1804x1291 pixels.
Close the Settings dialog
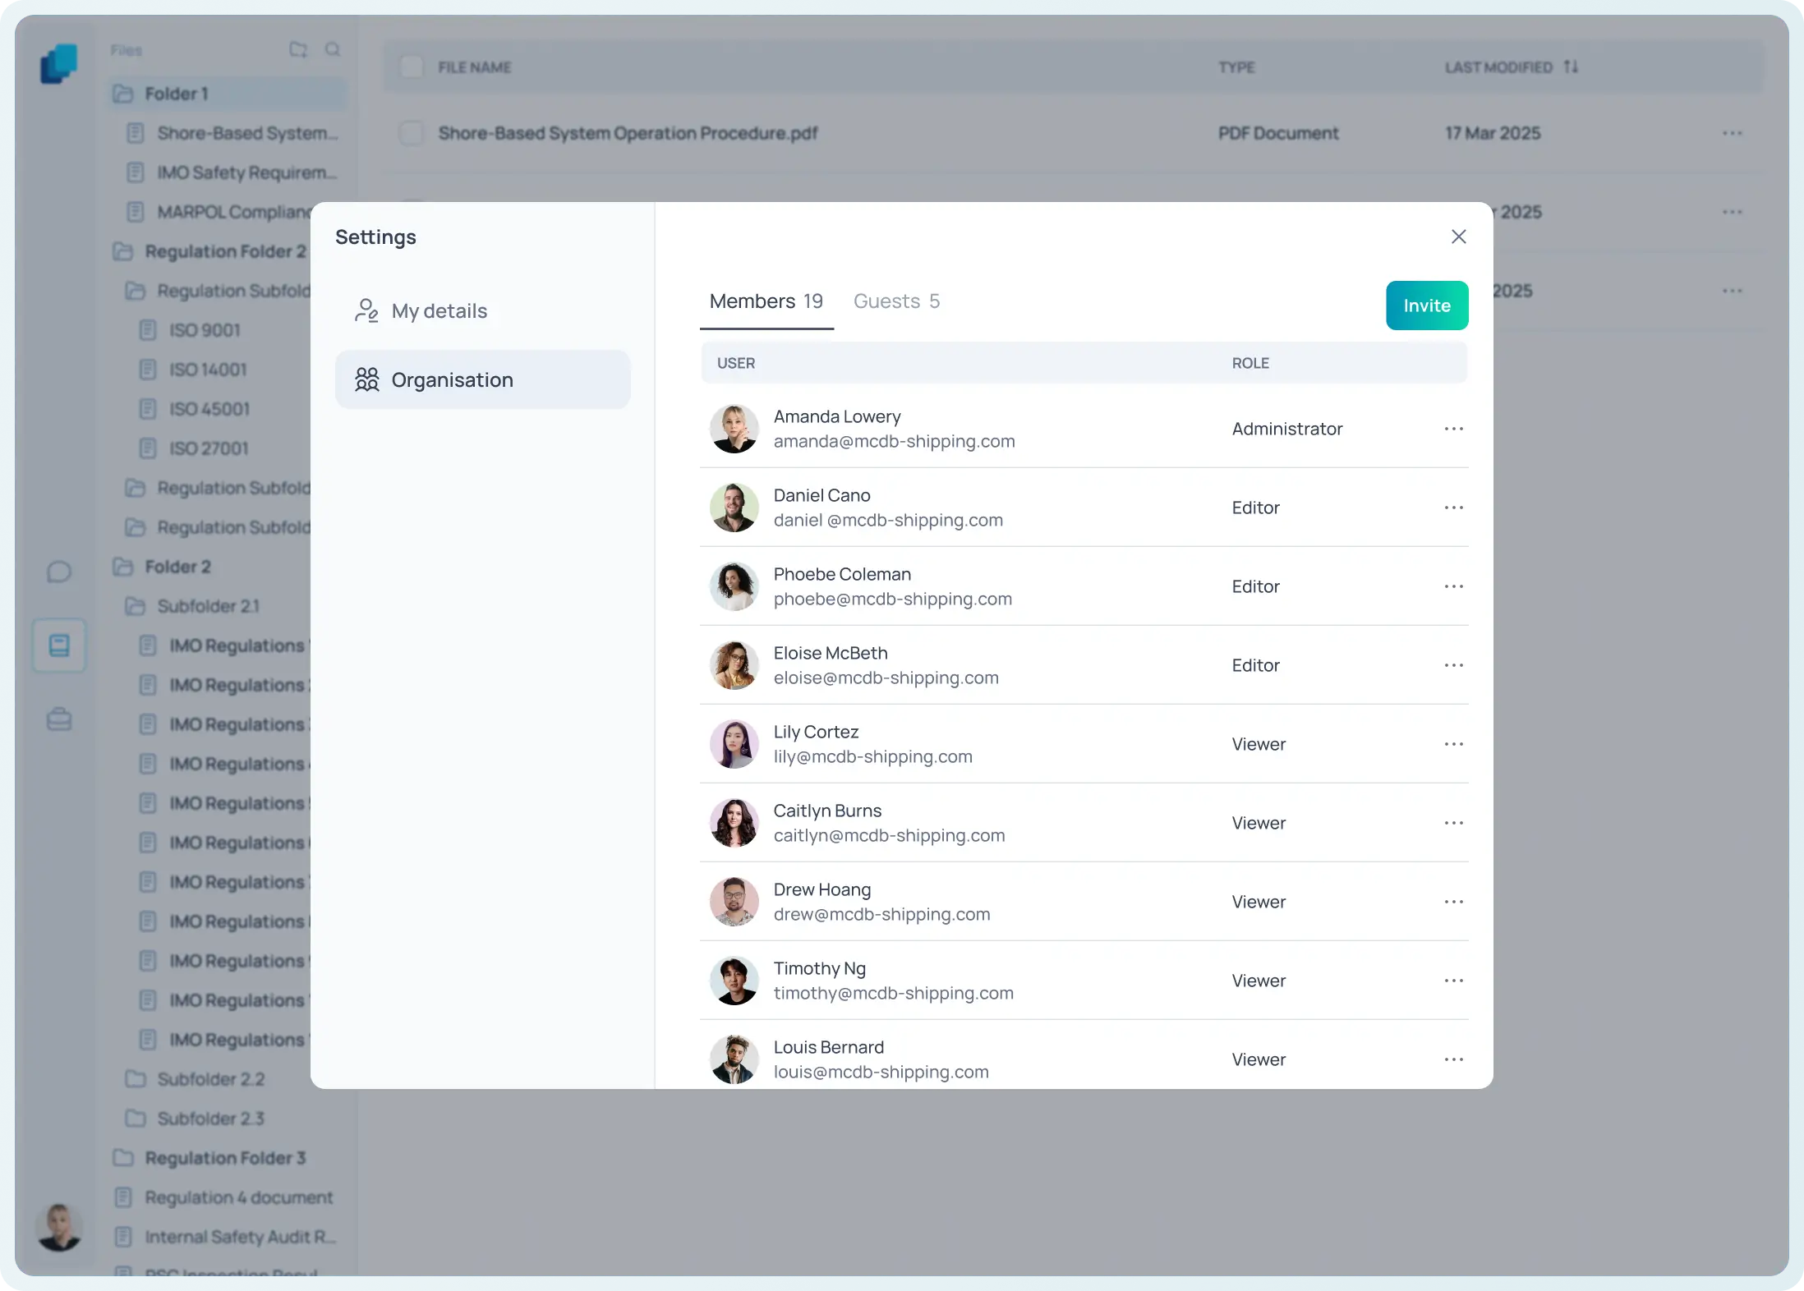pyautogui.click(x=1458, y=237)
